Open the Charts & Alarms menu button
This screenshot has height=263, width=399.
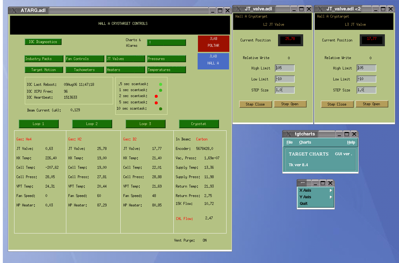[x=167, y=42]
